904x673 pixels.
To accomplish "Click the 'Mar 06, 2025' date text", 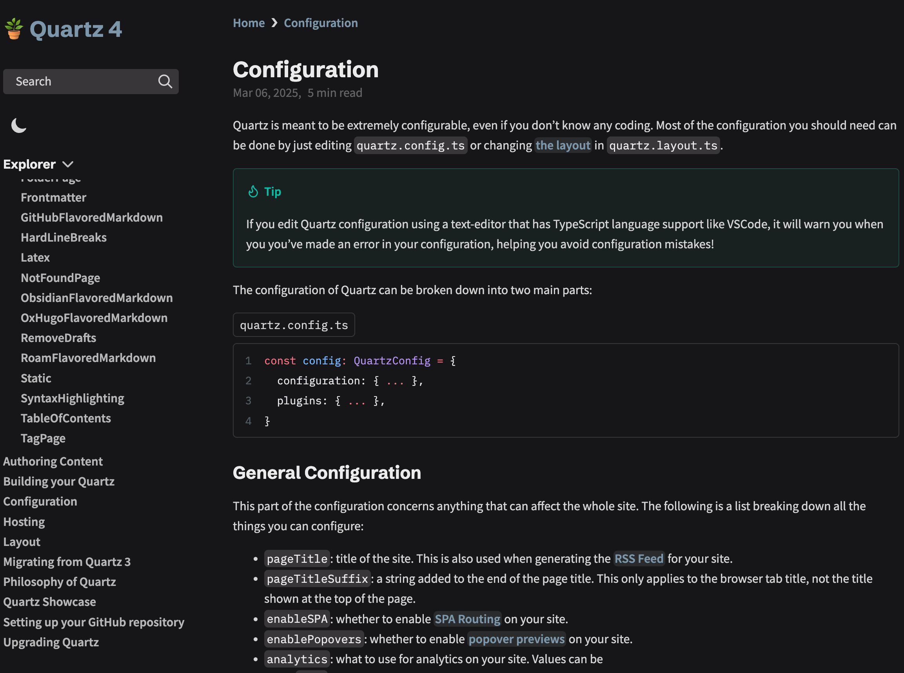I will point(266,93).
